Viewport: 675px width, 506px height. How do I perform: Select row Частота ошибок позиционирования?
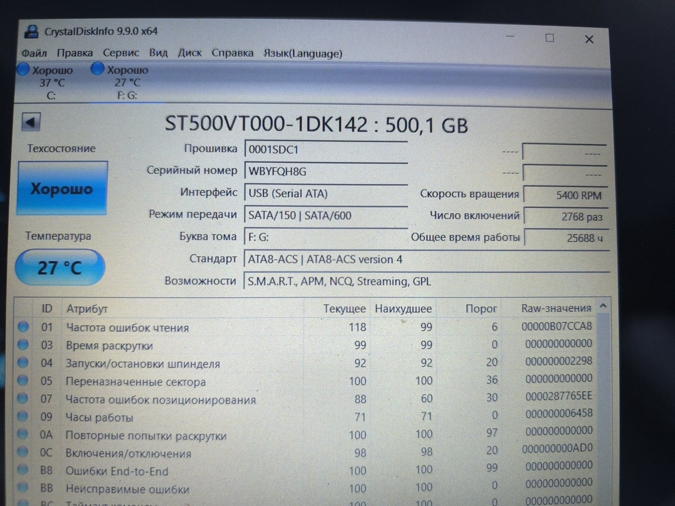[305, 399]
